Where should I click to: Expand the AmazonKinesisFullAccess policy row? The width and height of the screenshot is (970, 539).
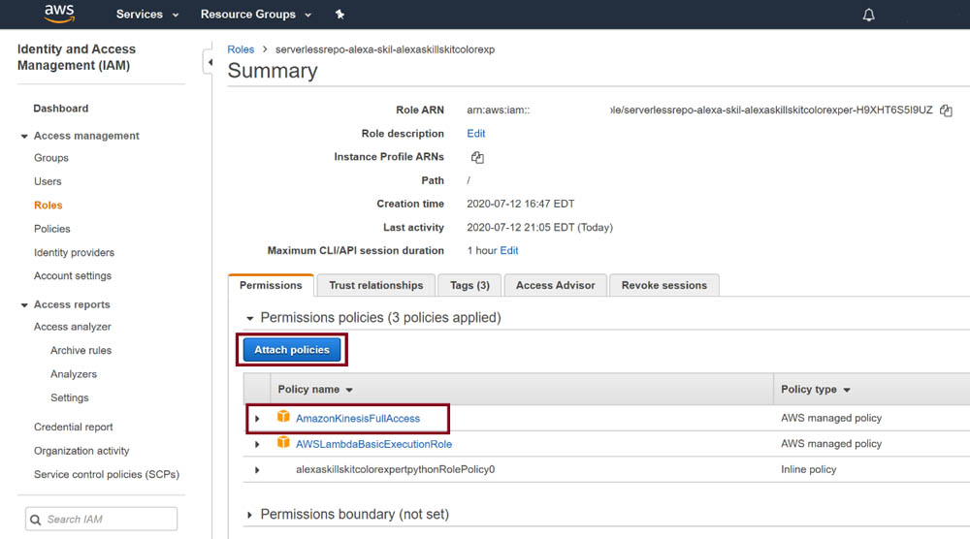pyautogui.click(x=257, y=419)
